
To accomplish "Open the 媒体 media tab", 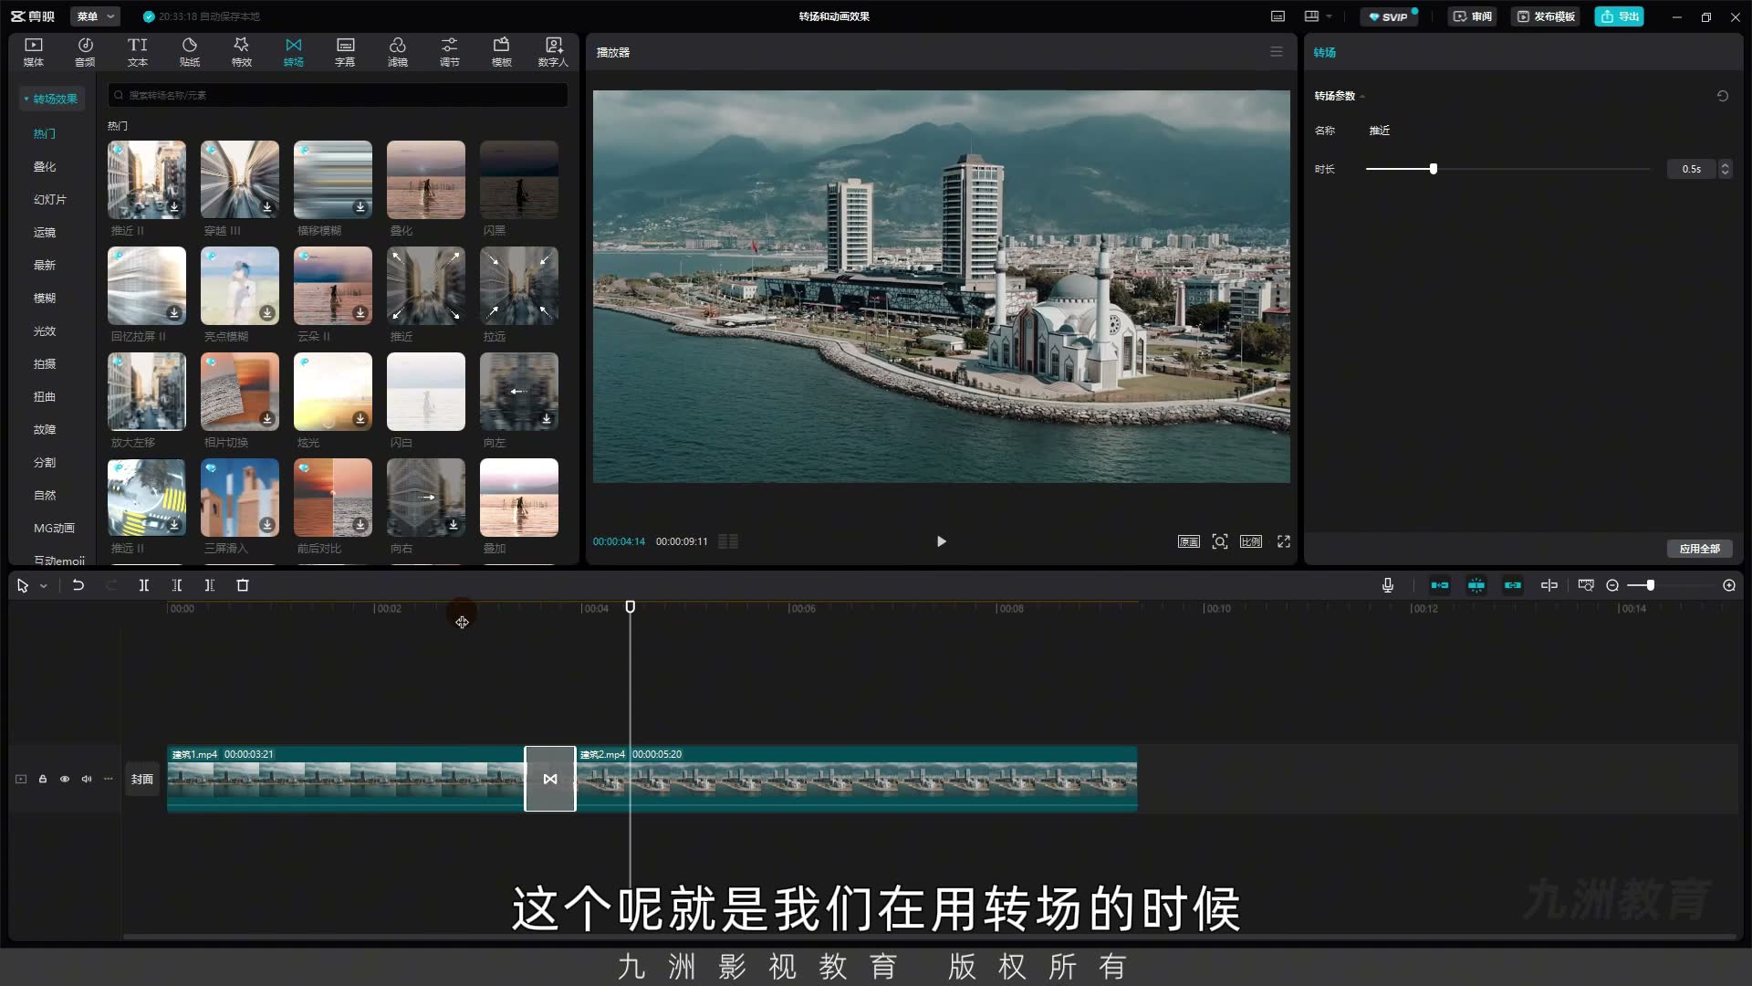I will pos(34,52).
